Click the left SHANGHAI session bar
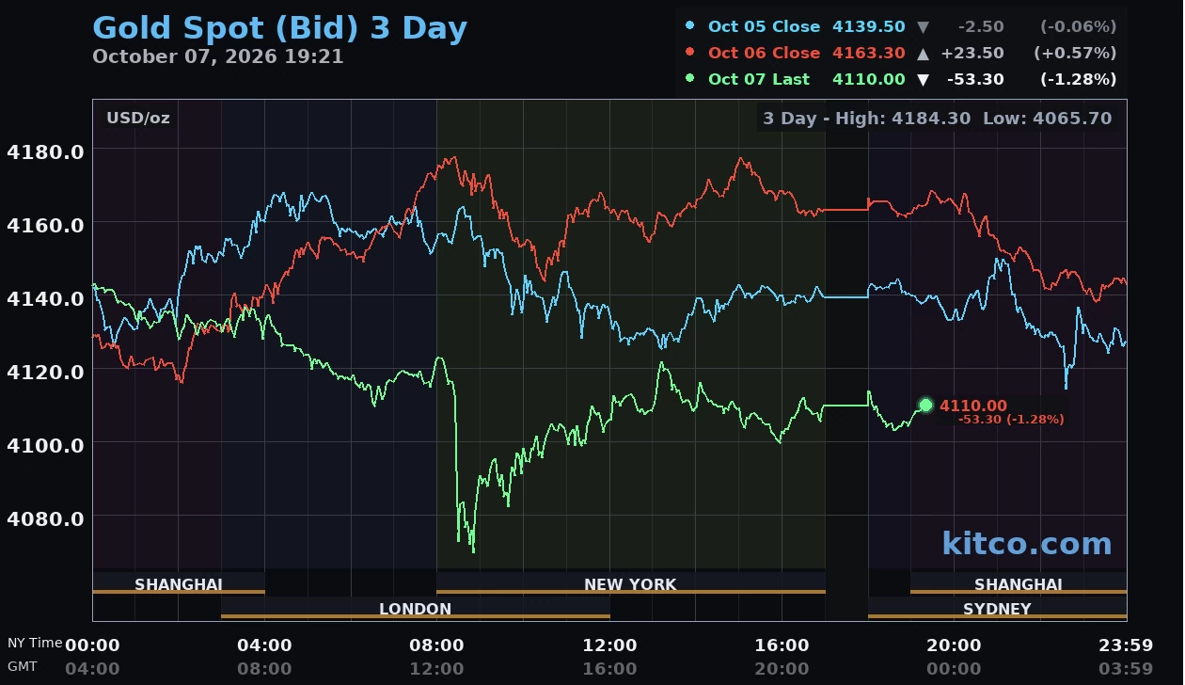 tap(179, 583)
